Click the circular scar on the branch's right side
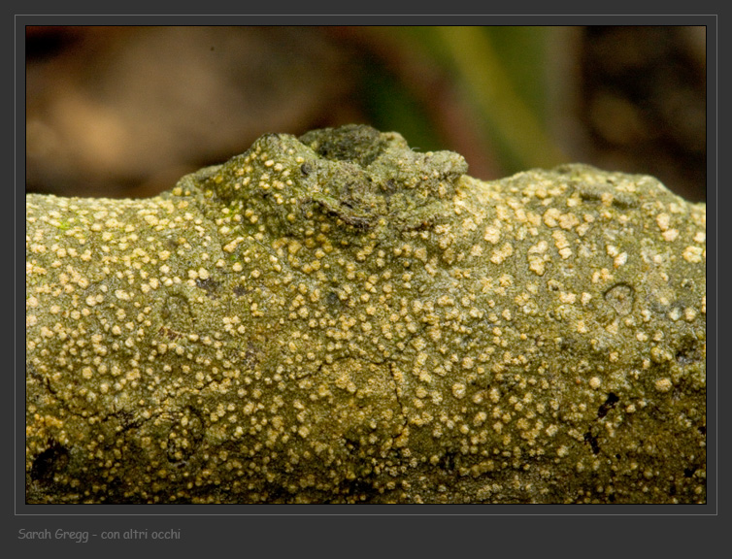732x559 pixels. coord(618,297)
